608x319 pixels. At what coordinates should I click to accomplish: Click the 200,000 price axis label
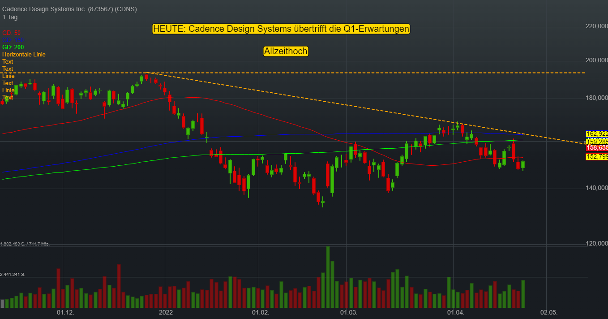pyautogui.click(x=597, y=60)
